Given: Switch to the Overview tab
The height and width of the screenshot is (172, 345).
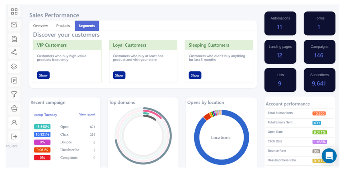Looking at the screenshot, I should tap(40, 26).
